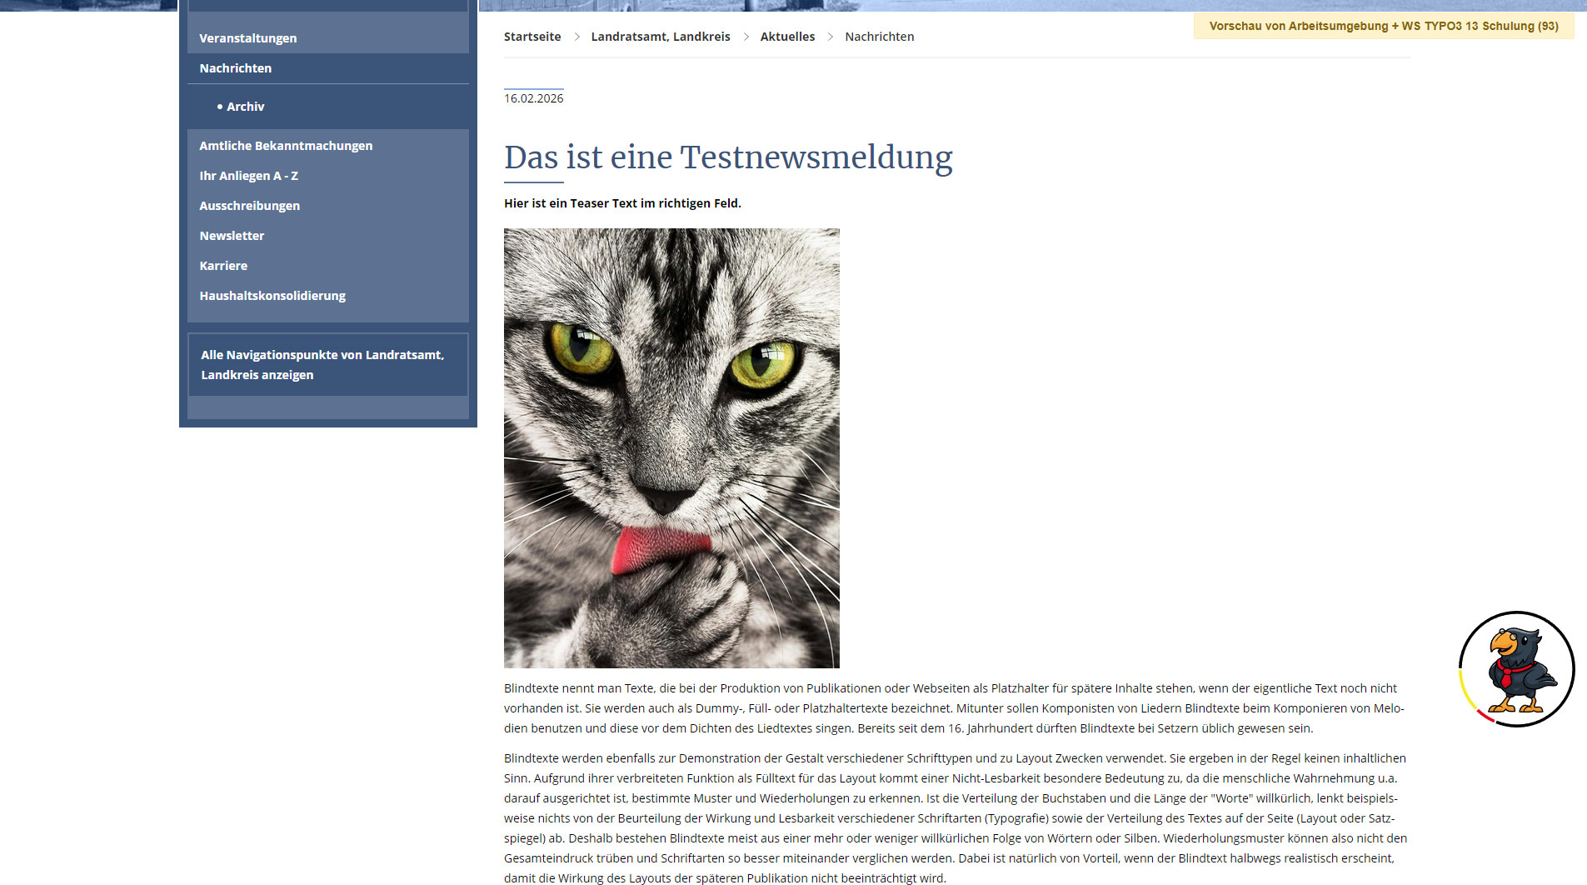Open the Archiv sub-item under Nachrichten
The width and height of the screenshot is (1587, 885).
click(x=245, y=107)
